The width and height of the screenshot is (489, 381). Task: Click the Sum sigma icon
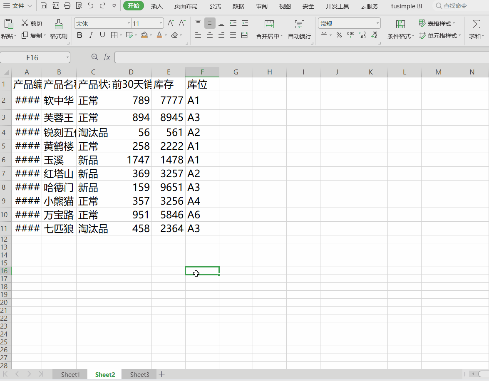[476, 24]
